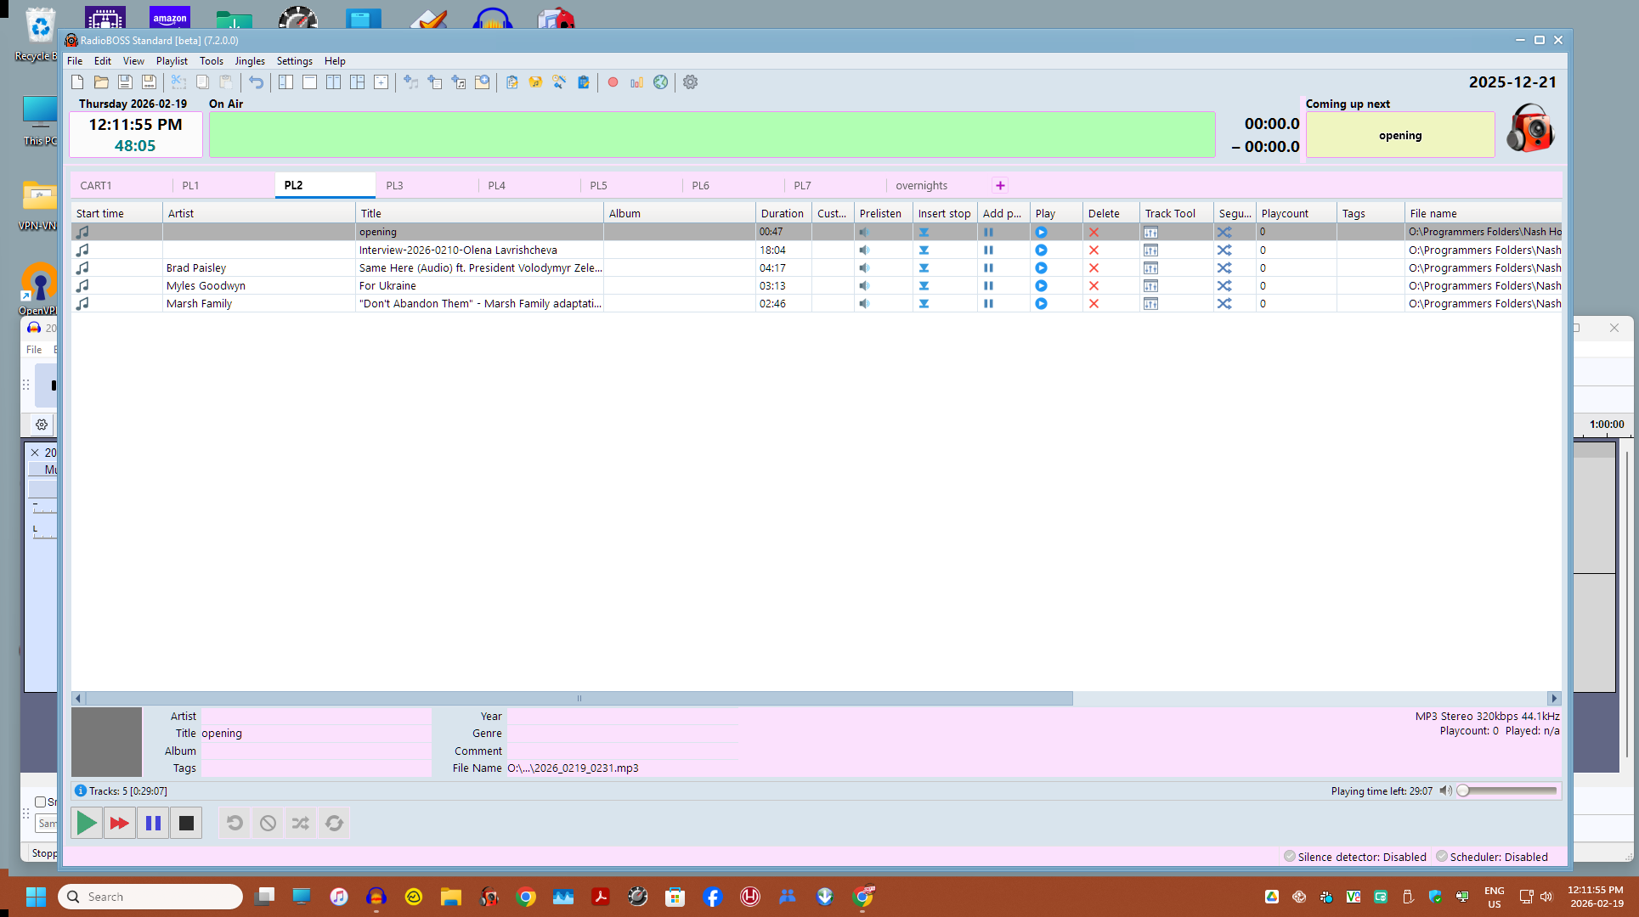Click Prelisten speaker icon for For Ukraine
This screenshot has width=1639, height=917.
864,286
